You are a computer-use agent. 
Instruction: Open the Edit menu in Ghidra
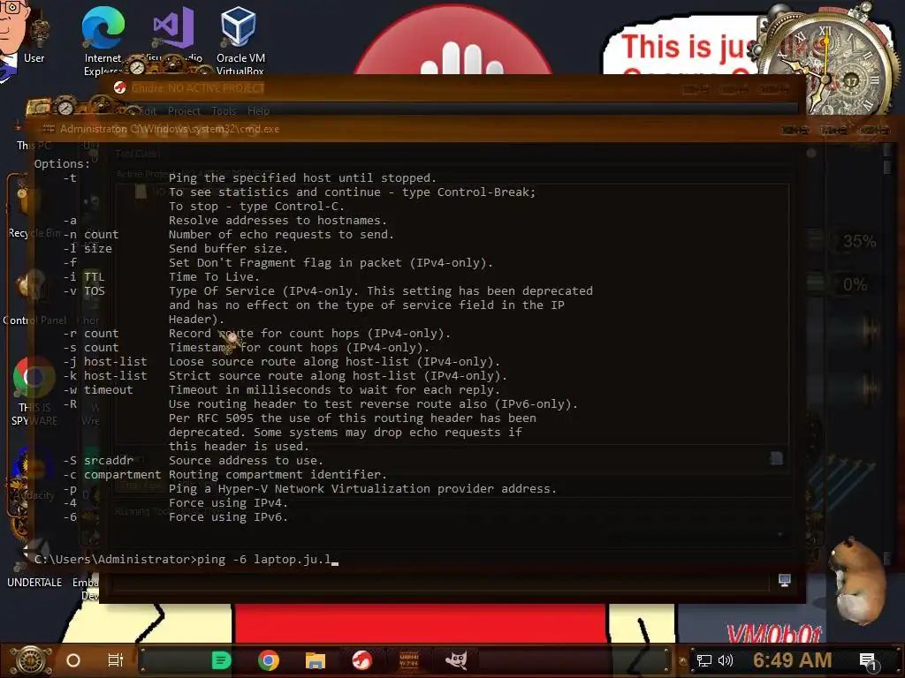(148, 110)
